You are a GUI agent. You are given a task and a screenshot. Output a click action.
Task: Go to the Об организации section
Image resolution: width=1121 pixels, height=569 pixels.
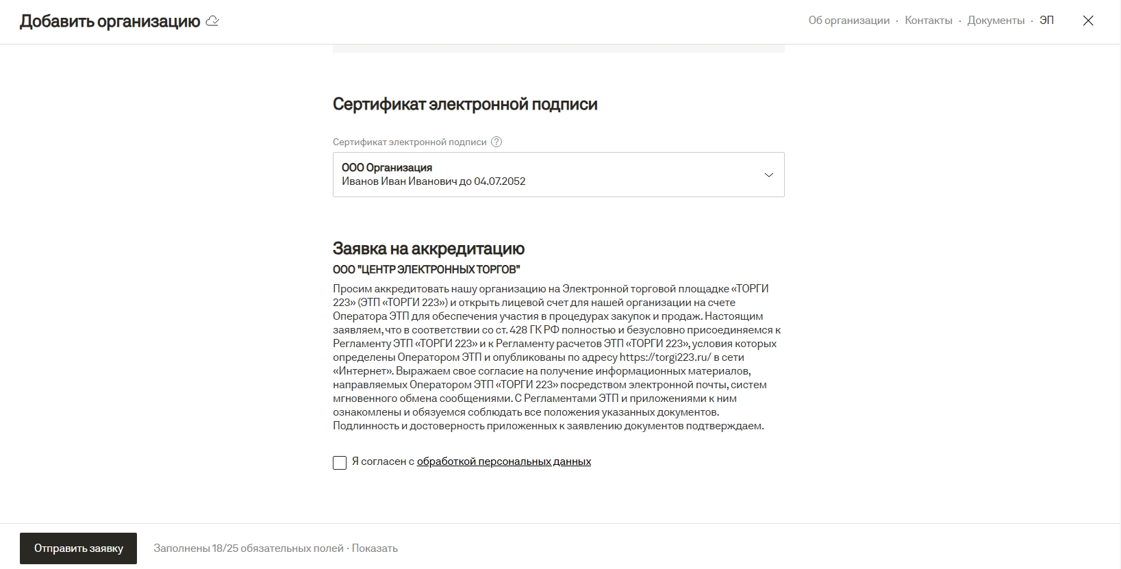[848, 21]
